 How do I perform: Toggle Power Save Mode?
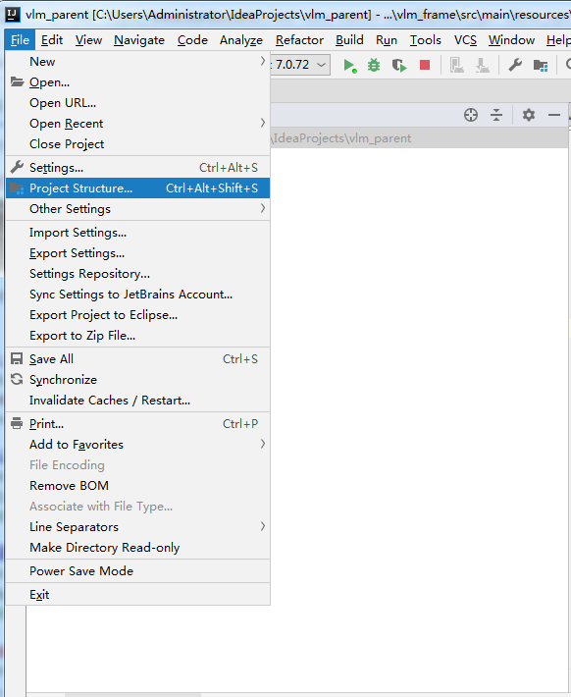(137, 571)
